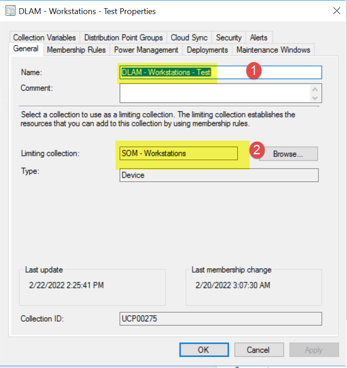Switch to Power Management tab
Viewport: 347px width, 368px height.
point(146,50)
